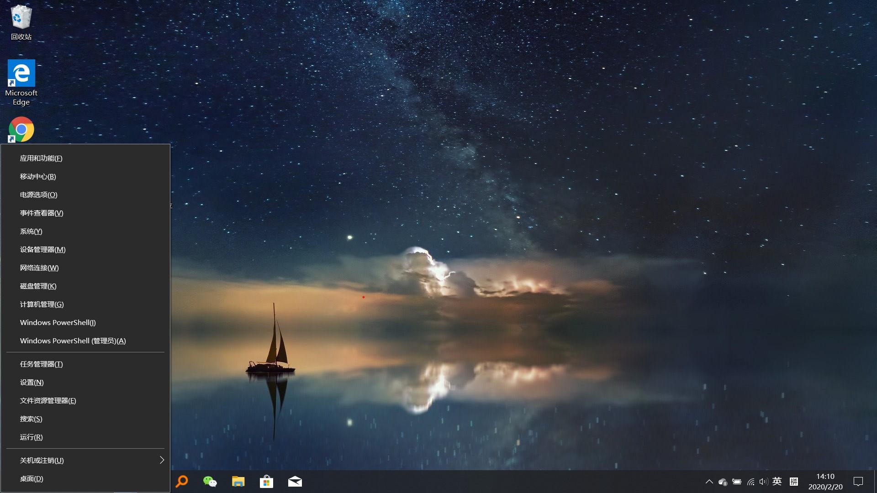The height and width of the screenshot is (493, 877).
Task: Launch the Microsoft Store
Action: (x=267, y=481)
